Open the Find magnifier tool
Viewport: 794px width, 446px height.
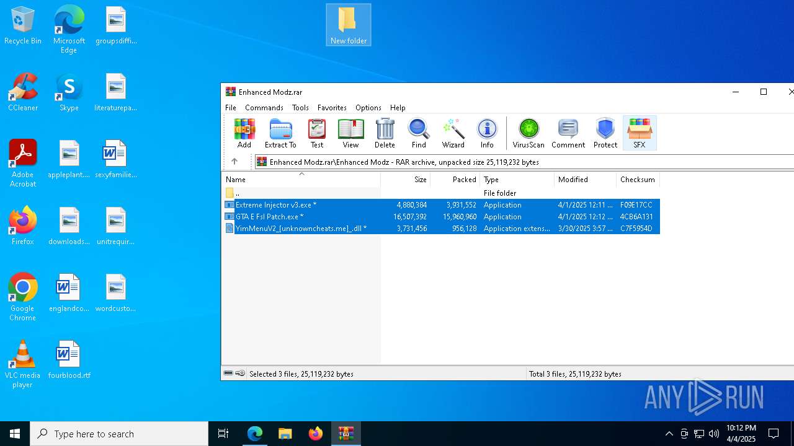coord(419,133)
